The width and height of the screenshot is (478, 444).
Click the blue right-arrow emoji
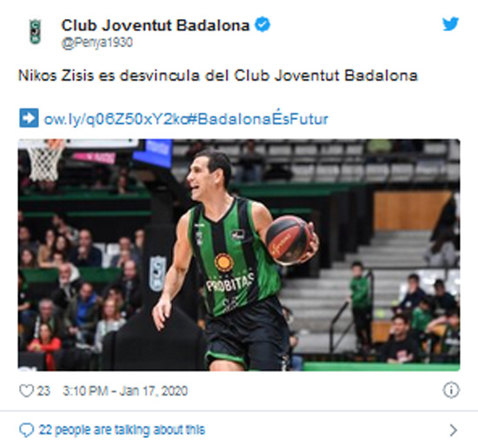pyautogui.click(x=29, y=117)
